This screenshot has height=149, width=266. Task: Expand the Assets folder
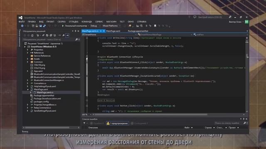tap(28, 59)
